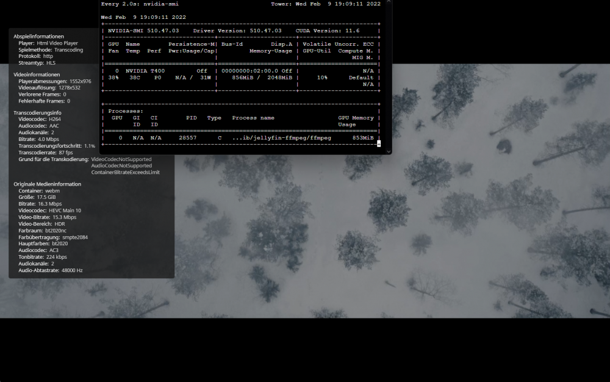Screen dimensions: 610x382
Task: Click the Größe value "17.5 GiB"
Action: (x=46, y=197)
